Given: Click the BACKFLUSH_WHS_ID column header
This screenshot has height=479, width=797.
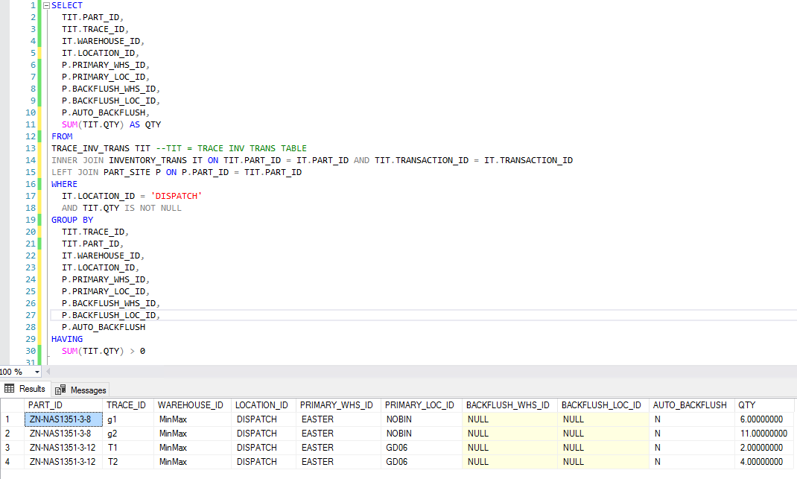Looking at the screenshot, I should coord(509,405).
